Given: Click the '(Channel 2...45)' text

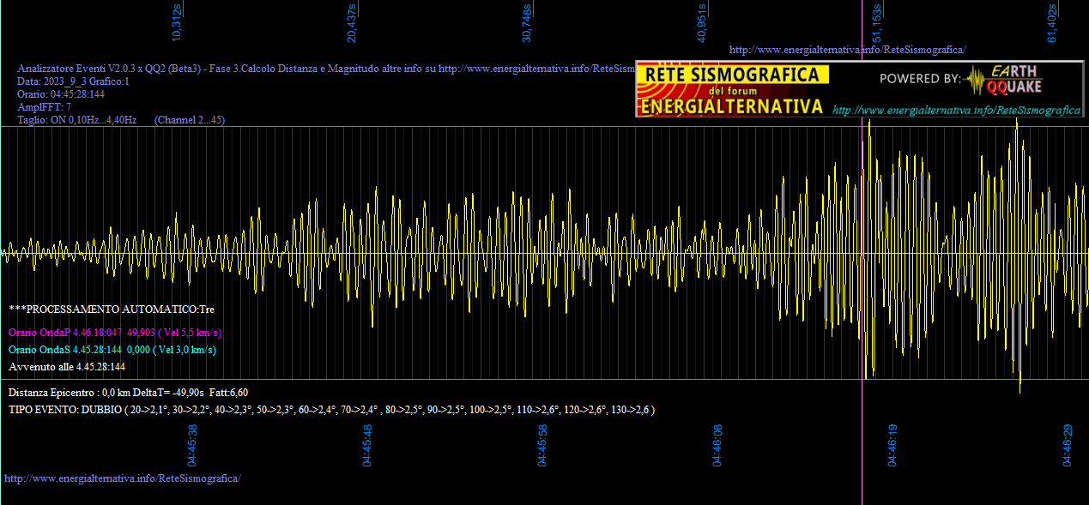Looking at the screenshot, I should [190, 120].
